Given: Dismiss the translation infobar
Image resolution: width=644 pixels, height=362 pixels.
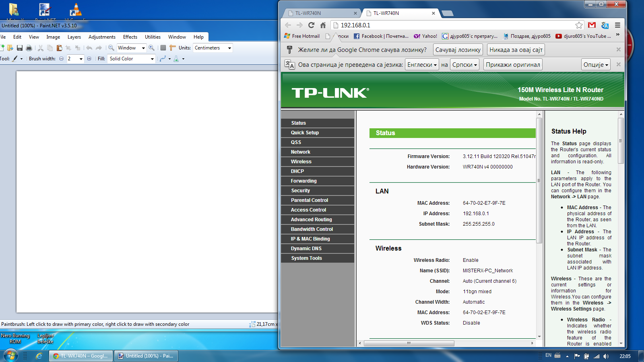Looking at the screenshot, I should 619,64.
